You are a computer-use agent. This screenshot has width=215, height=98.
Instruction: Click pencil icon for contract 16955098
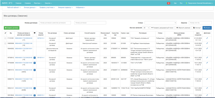click(207, 43)
